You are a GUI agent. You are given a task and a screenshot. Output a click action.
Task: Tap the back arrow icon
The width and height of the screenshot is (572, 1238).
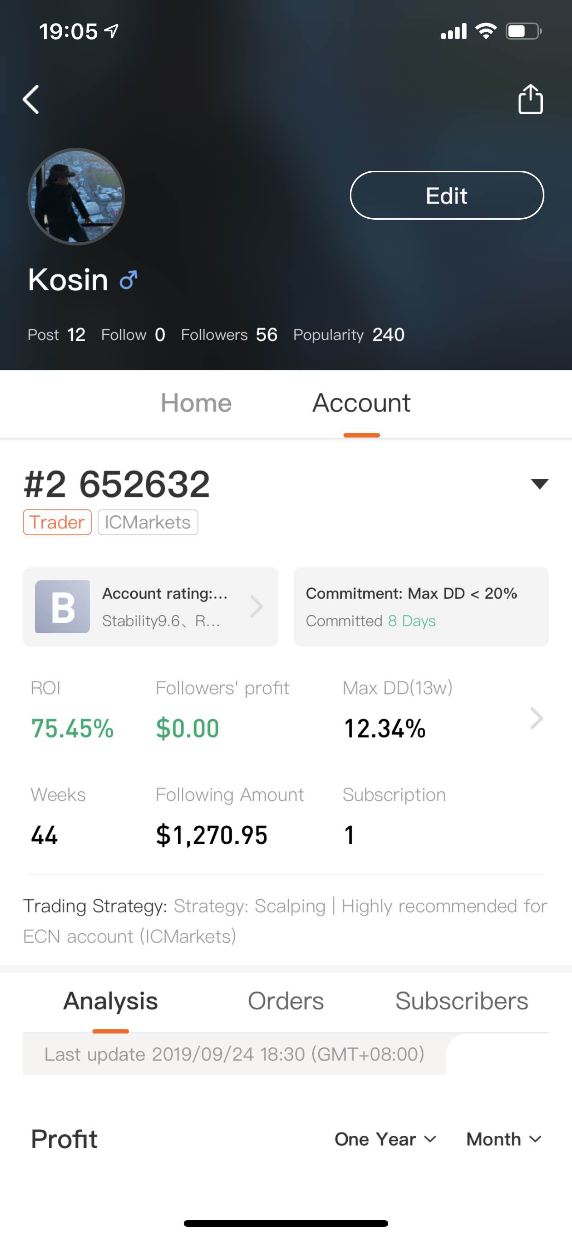click(x=31, y=99)
